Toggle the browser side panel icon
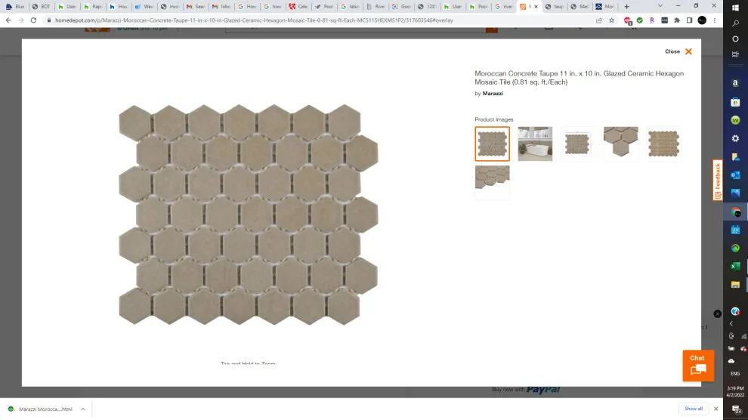The height and width of the screenshot is (420, 748). pyautogui.click(x=689, y=20)
